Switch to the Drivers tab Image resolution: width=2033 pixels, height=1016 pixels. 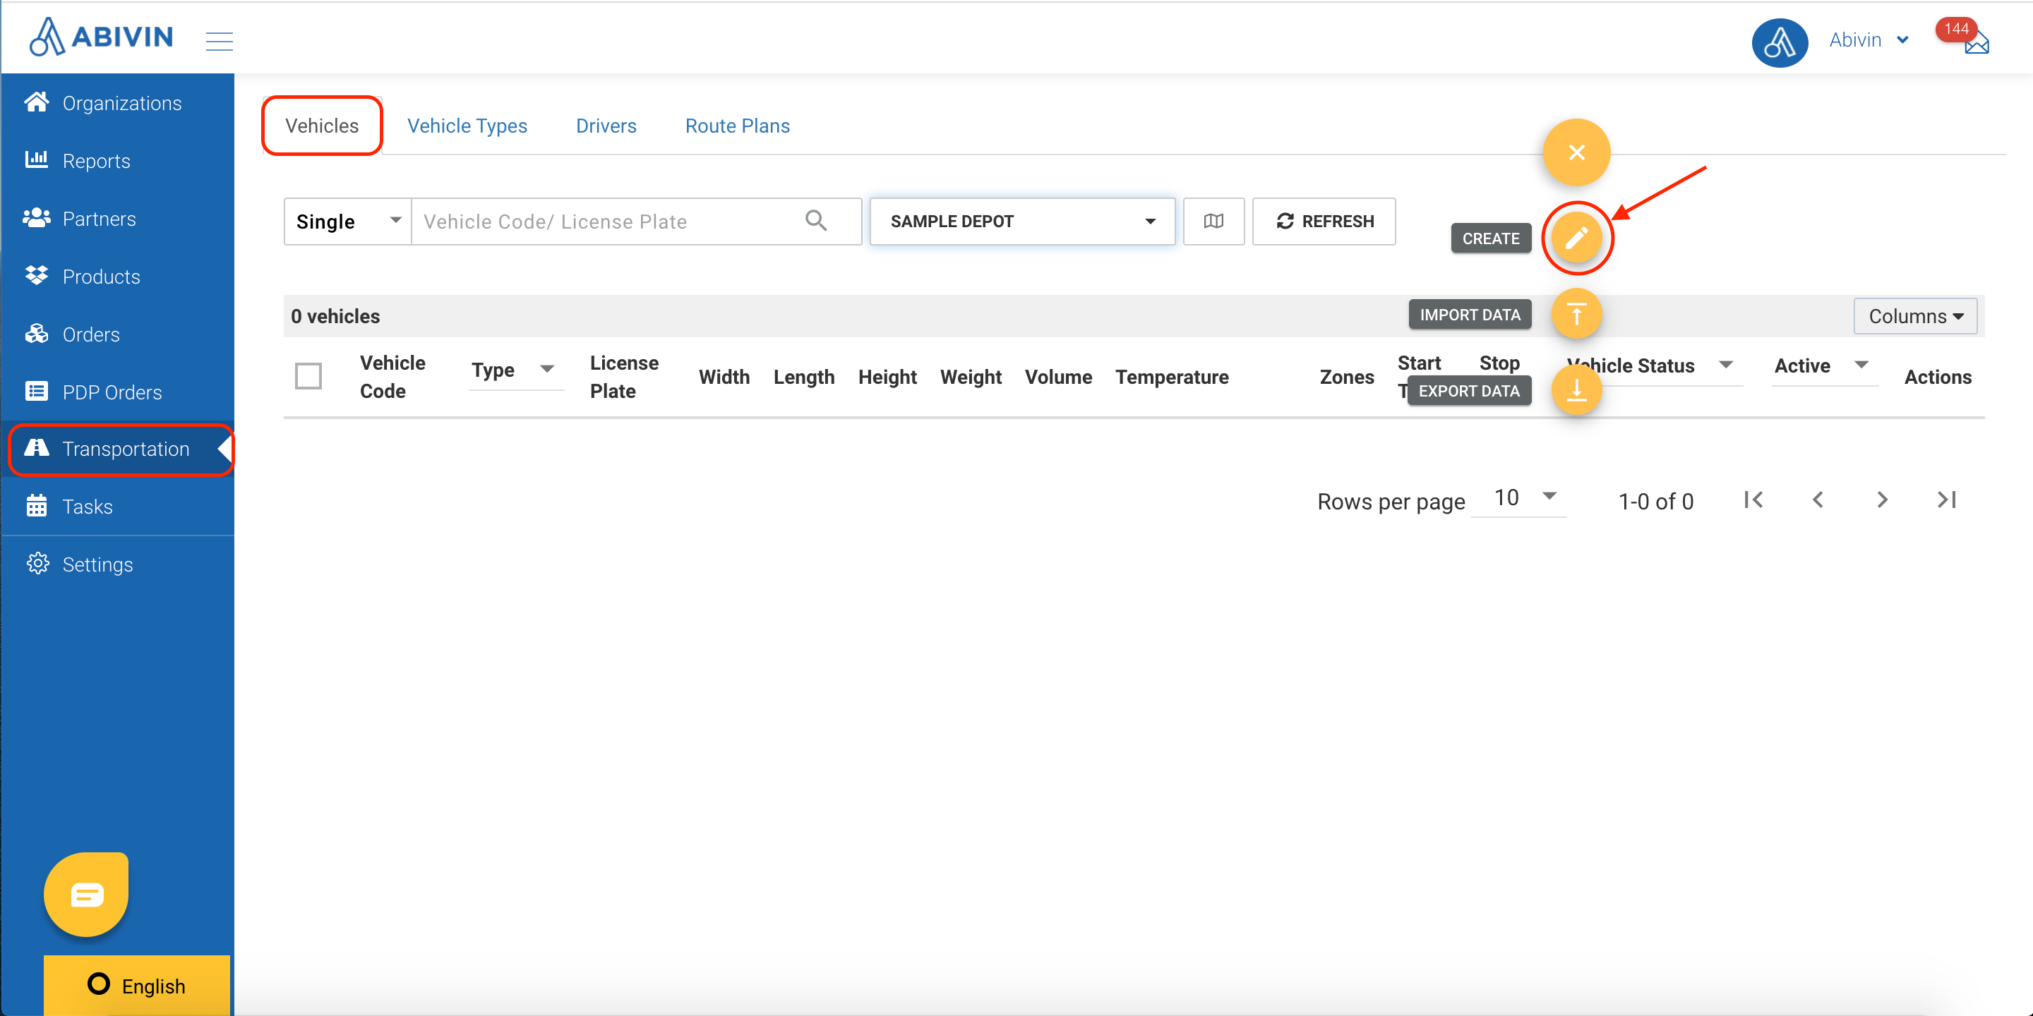606,126
